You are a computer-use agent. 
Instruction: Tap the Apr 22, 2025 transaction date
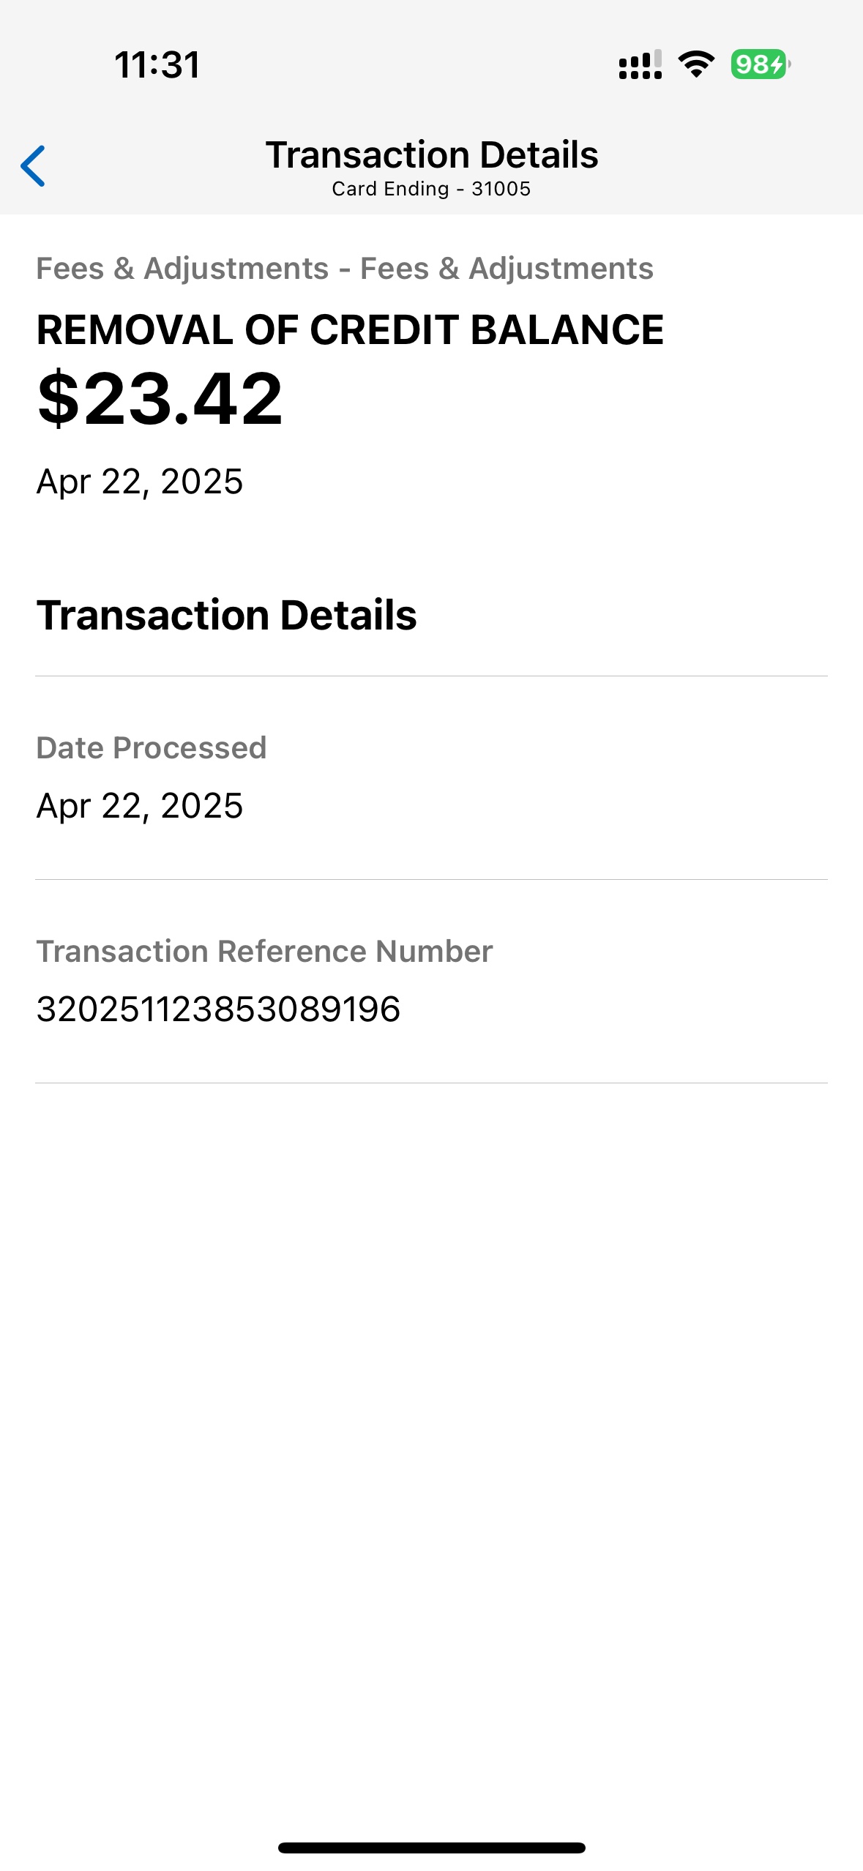tap(140, 482)
